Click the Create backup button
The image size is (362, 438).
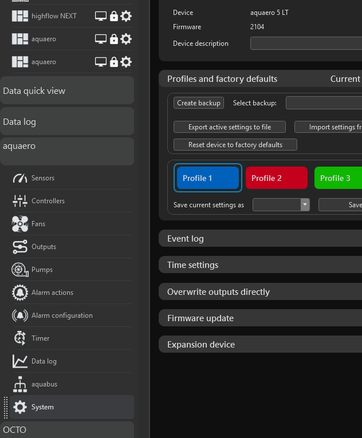199,103
